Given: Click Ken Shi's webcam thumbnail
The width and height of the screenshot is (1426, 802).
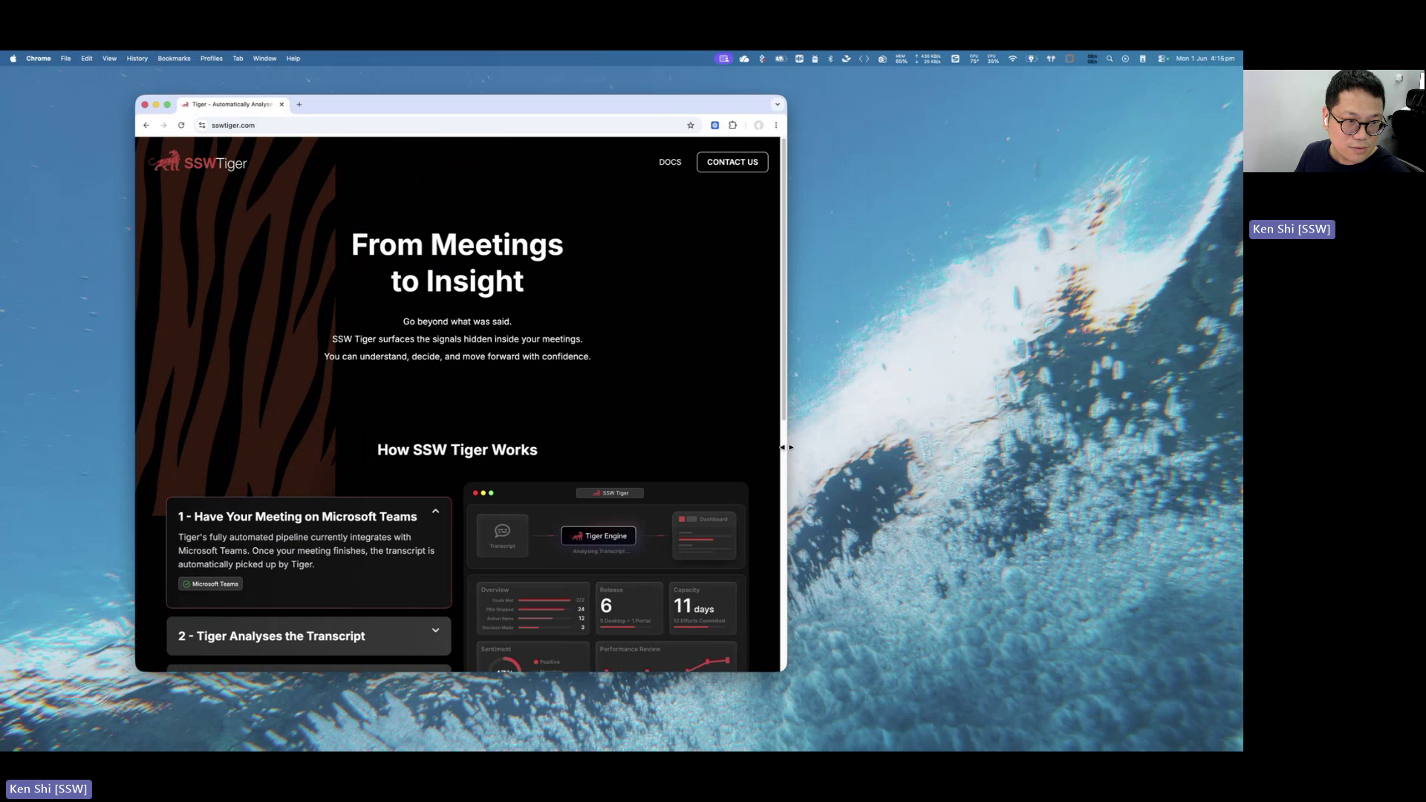Looking at the screenshot, I should pyautogui.click(x=1334, y=121).
